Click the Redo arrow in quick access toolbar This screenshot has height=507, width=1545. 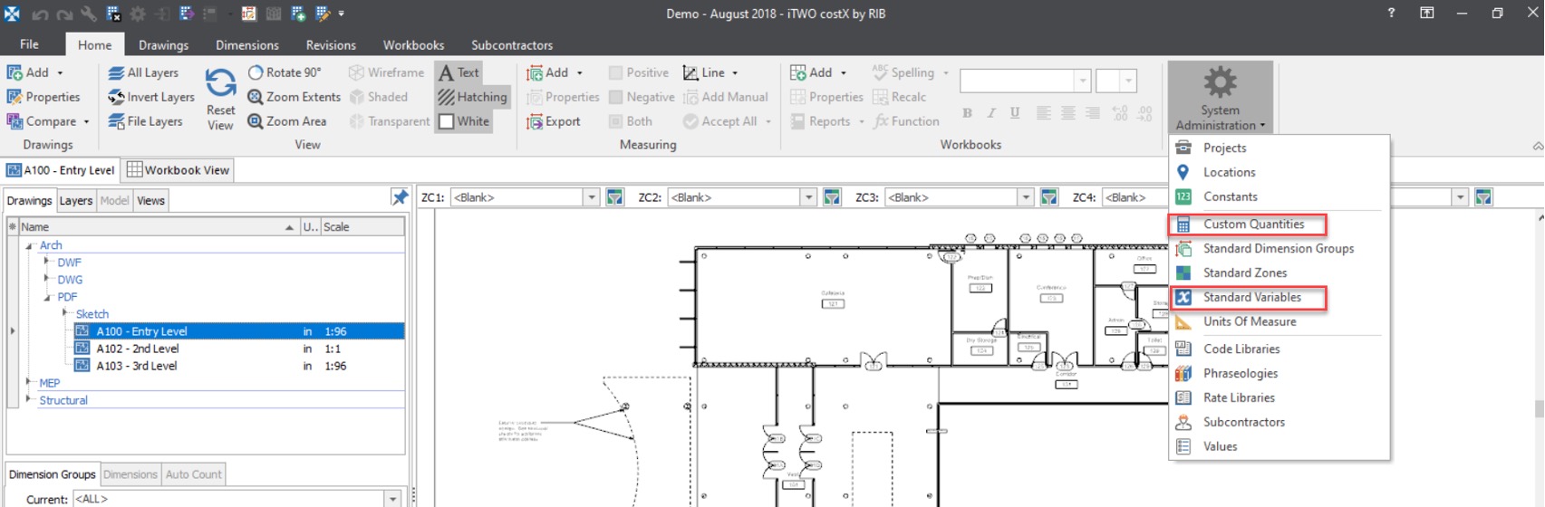click(x=64, y=14)
